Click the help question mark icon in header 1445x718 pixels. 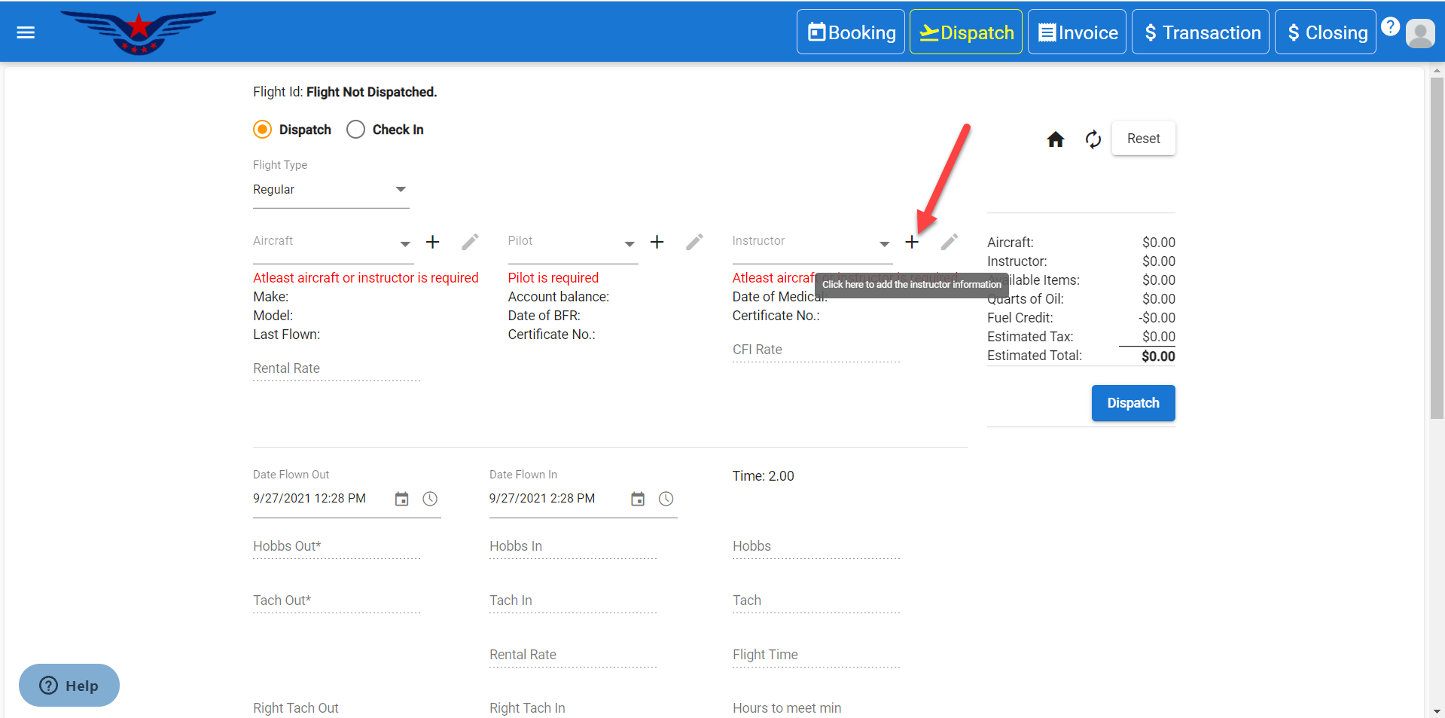click(x=1390, y=27)
